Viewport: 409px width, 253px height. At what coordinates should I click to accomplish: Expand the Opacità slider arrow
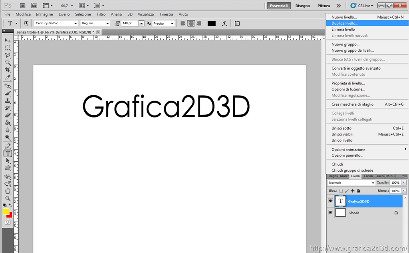pos(404,183)
